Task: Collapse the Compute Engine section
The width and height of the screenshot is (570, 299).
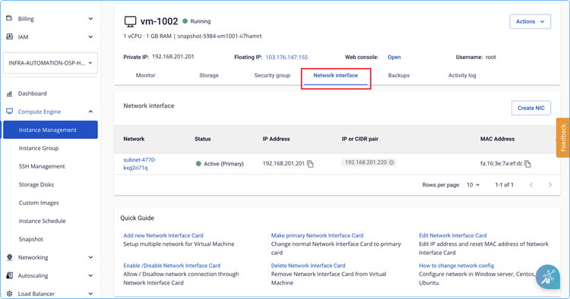Action: click(x=90, y=112)
